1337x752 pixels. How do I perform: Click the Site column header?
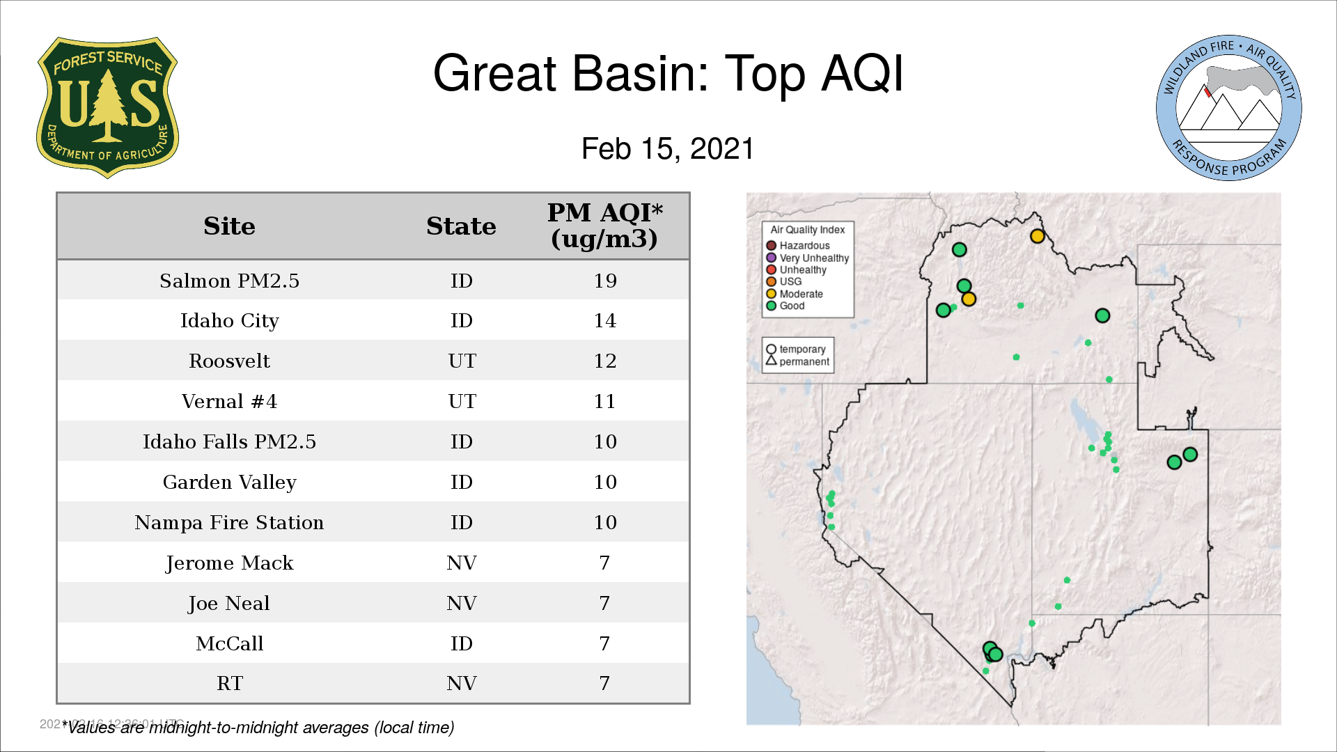coord(229,226)
